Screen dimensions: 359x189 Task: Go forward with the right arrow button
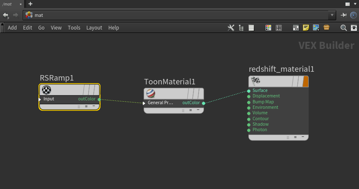click(15, 15)
